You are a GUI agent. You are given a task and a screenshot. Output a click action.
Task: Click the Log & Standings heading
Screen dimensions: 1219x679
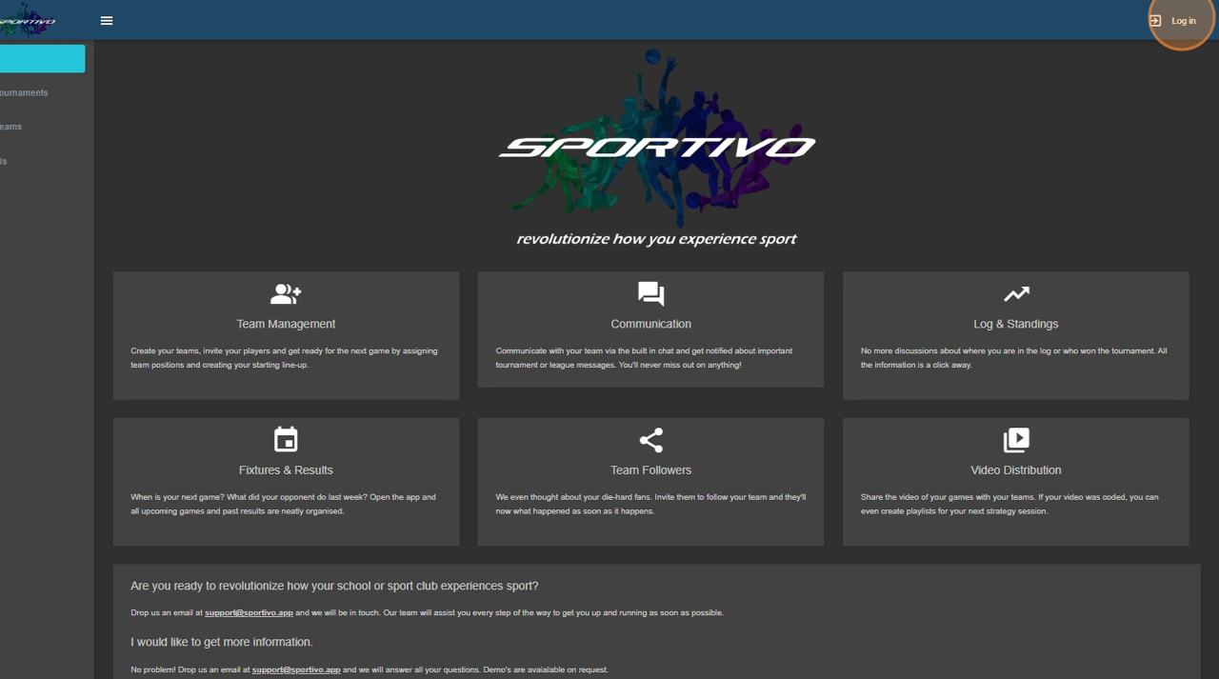[1015, 324]
